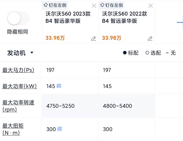Pin the 2023款 S60 column to left
The image size is (183, 141).
[55, 5]
